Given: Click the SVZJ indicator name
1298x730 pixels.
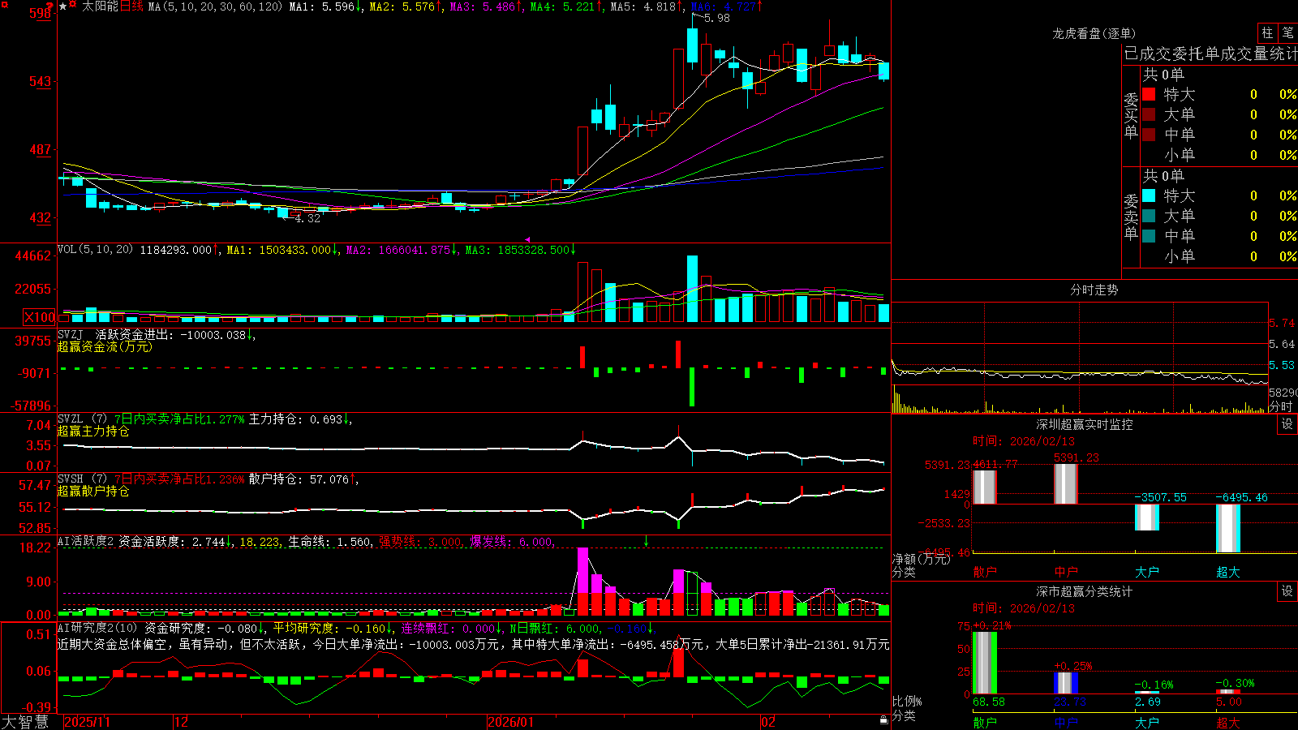Looking at the screenshot, I should point(71,335).
